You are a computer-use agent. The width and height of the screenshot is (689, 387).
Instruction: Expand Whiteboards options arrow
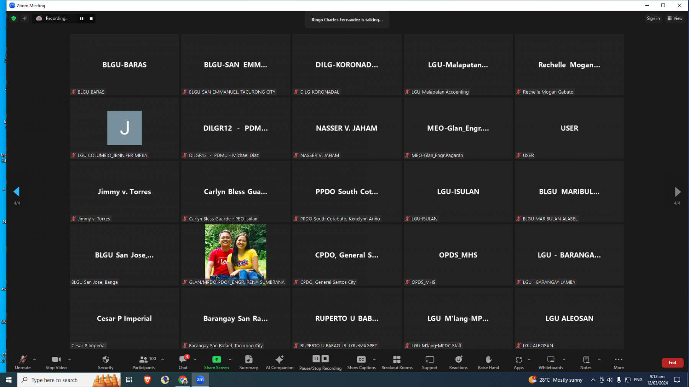[564, 359]
